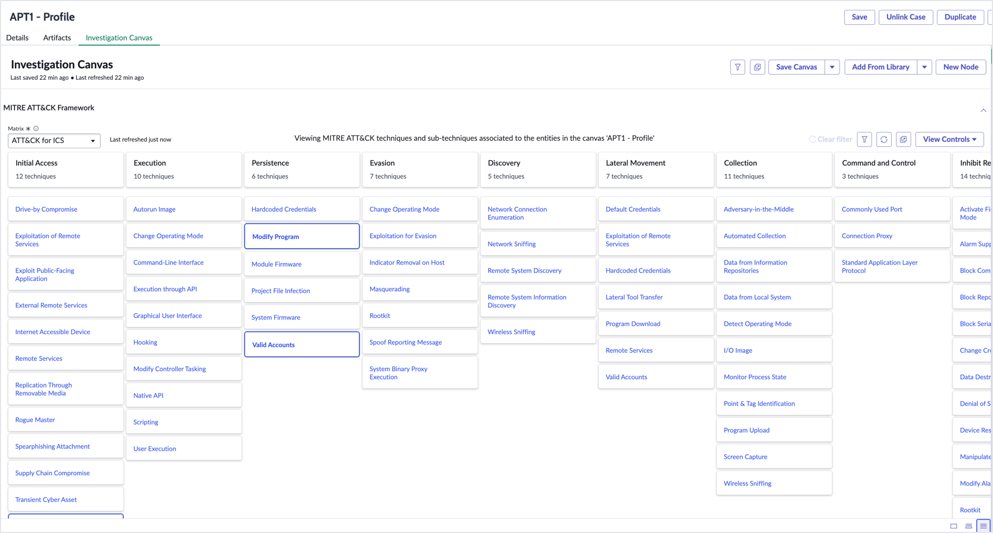Screen dimensions: 993x533
Task: Select the Persistence tactic header
Action: click(302, 170)
